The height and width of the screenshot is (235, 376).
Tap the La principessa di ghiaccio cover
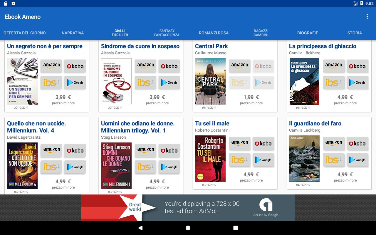click(x=304, y=81)
